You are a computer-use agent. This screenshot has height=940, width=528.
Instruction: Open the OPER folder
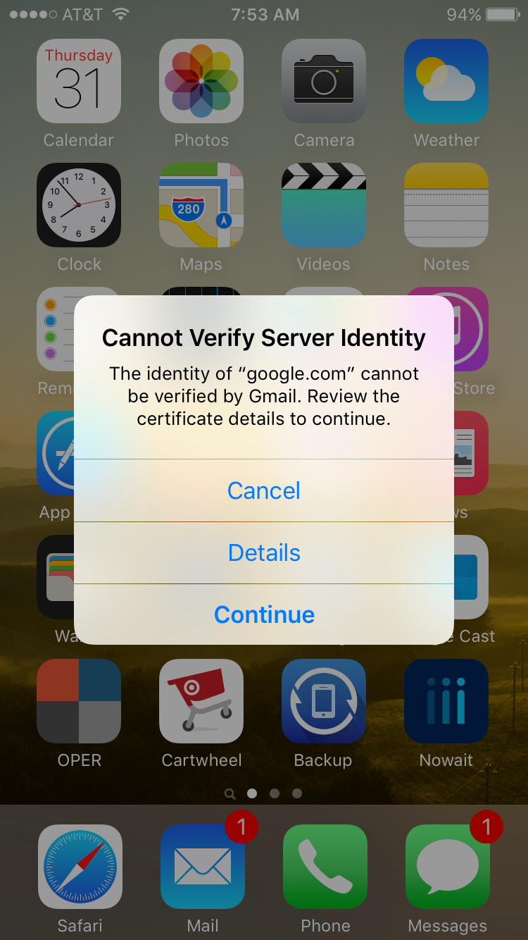[79, 701]
